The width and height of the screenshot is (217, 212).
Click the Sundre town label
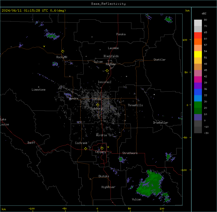[74, 98]
